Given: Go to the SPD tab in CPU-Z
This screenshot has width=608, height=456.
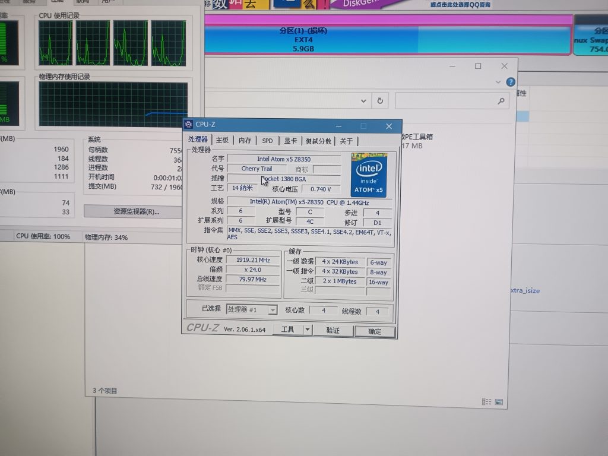Looking at the screenshot, I should point(268,141).
